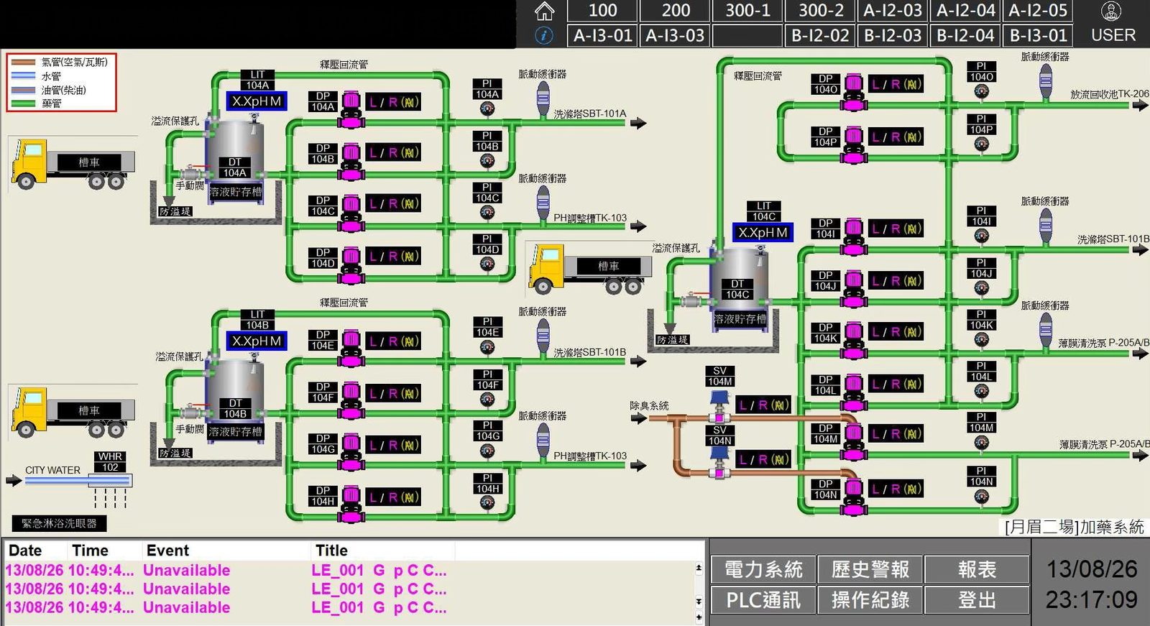1150x626 pixels.
Task: Click the LIT 104C pH level readout
Action: [763, 233]
